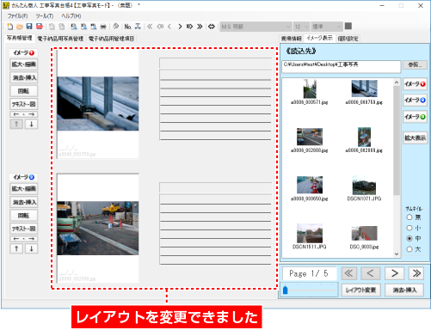This screenshot has width=431, height=330.
Task: Go back one page with toolbar single-left arrow
Action: (169, 27)
